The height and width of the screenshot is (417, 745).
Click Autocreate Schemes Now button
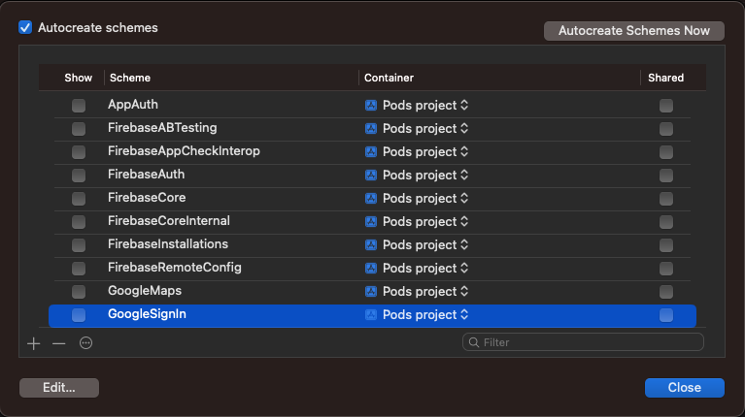coord(634,31)
